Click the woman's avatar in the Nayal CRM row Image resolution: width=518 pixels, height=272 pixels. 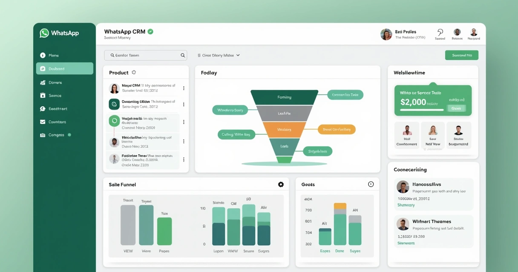(x=114, y=88)
